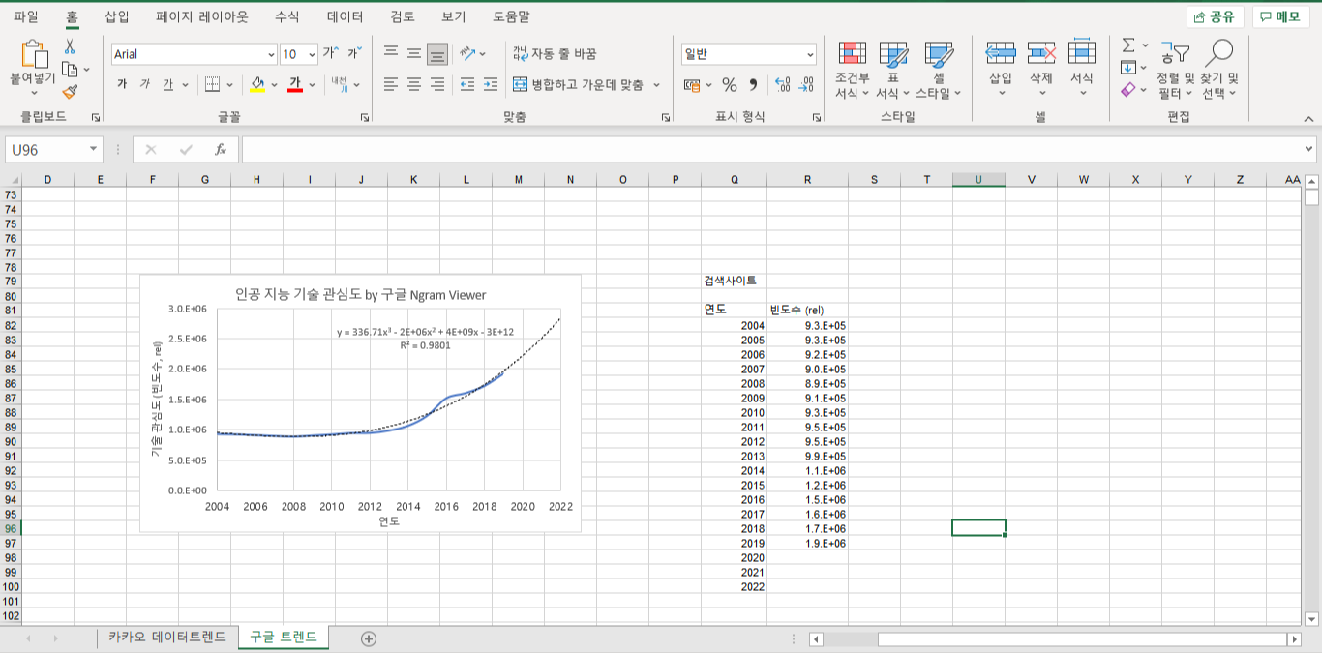Toggle underline 가 formatting
Image resolution: width=1322 pixels, height=653 pixels.
coord(168,85)
